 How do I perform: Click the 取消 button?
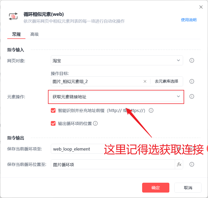click(x=188, y=188)
